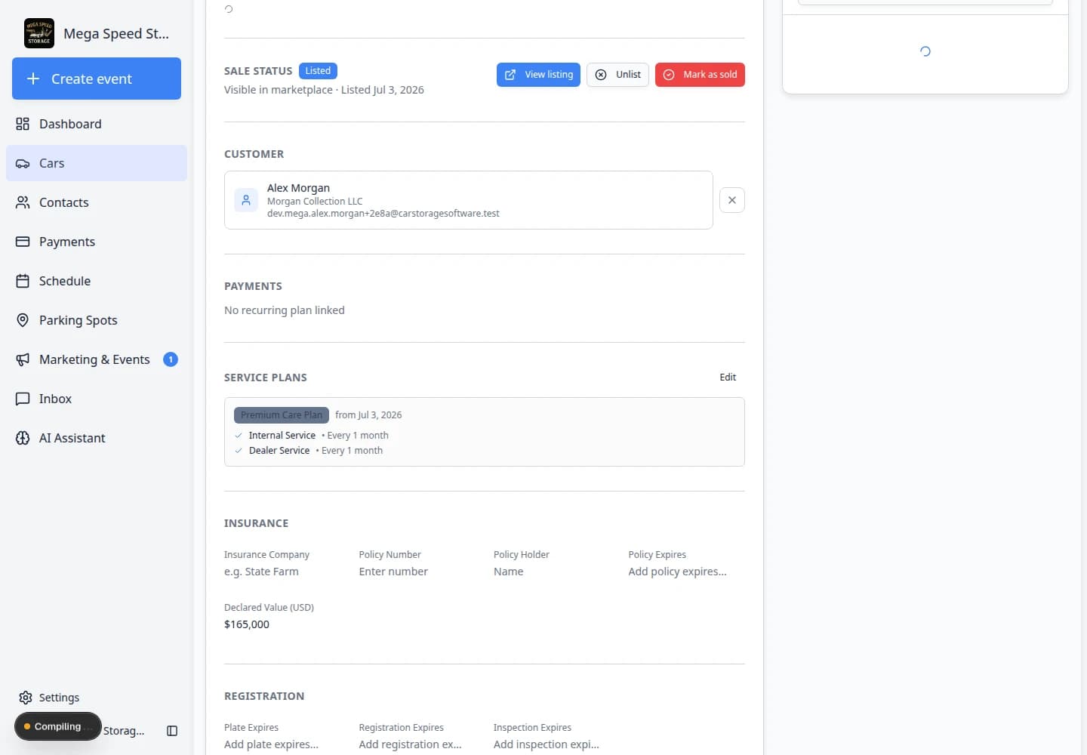Edit the service plans

[728, 377]
